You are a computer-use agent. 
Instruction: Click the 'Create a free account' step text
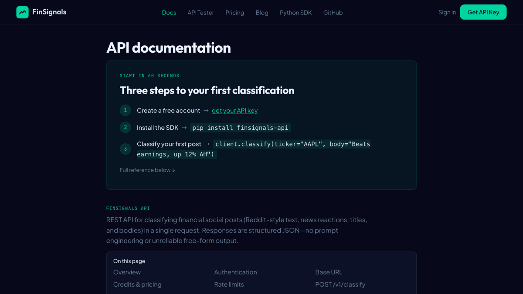point(169,111)
